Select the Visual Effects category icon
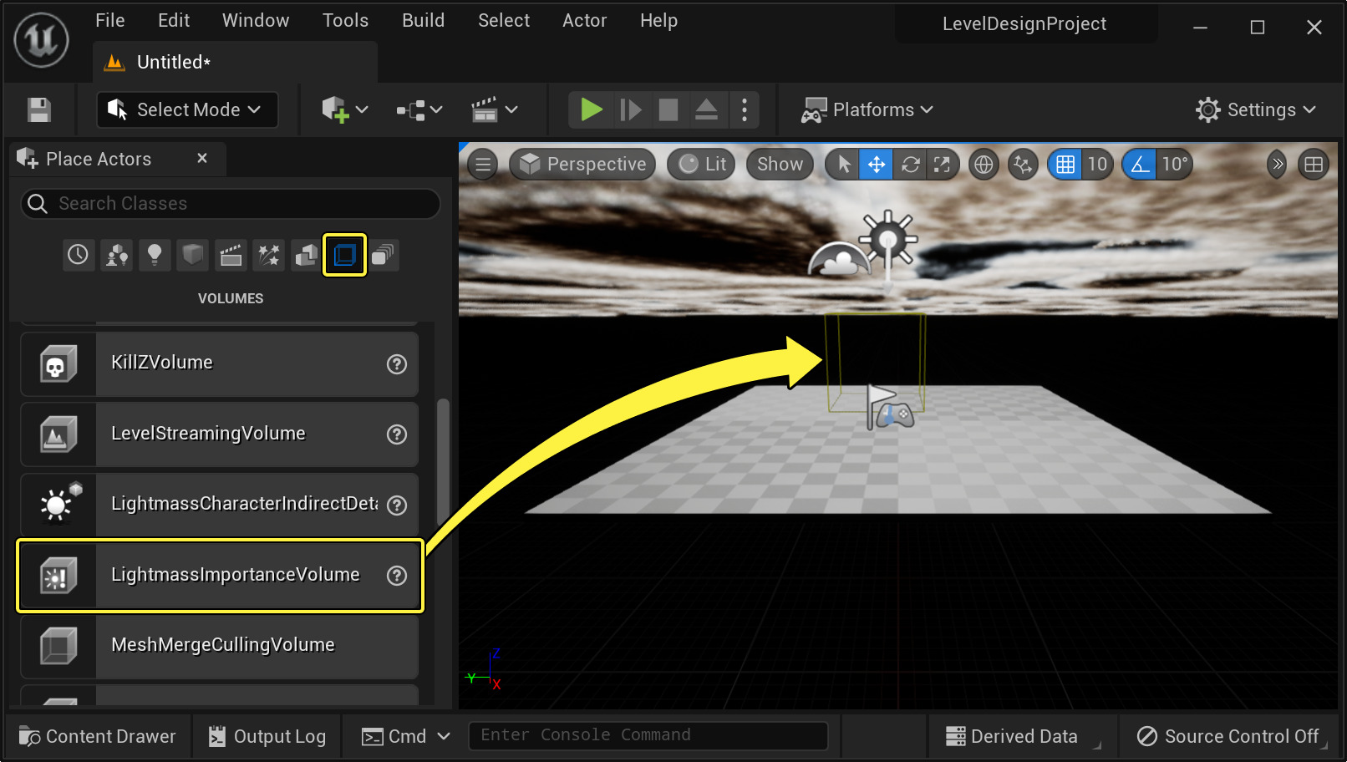The width and height of the screenshot is (1347, 762). pyautogui.click(x=269, y=255)
